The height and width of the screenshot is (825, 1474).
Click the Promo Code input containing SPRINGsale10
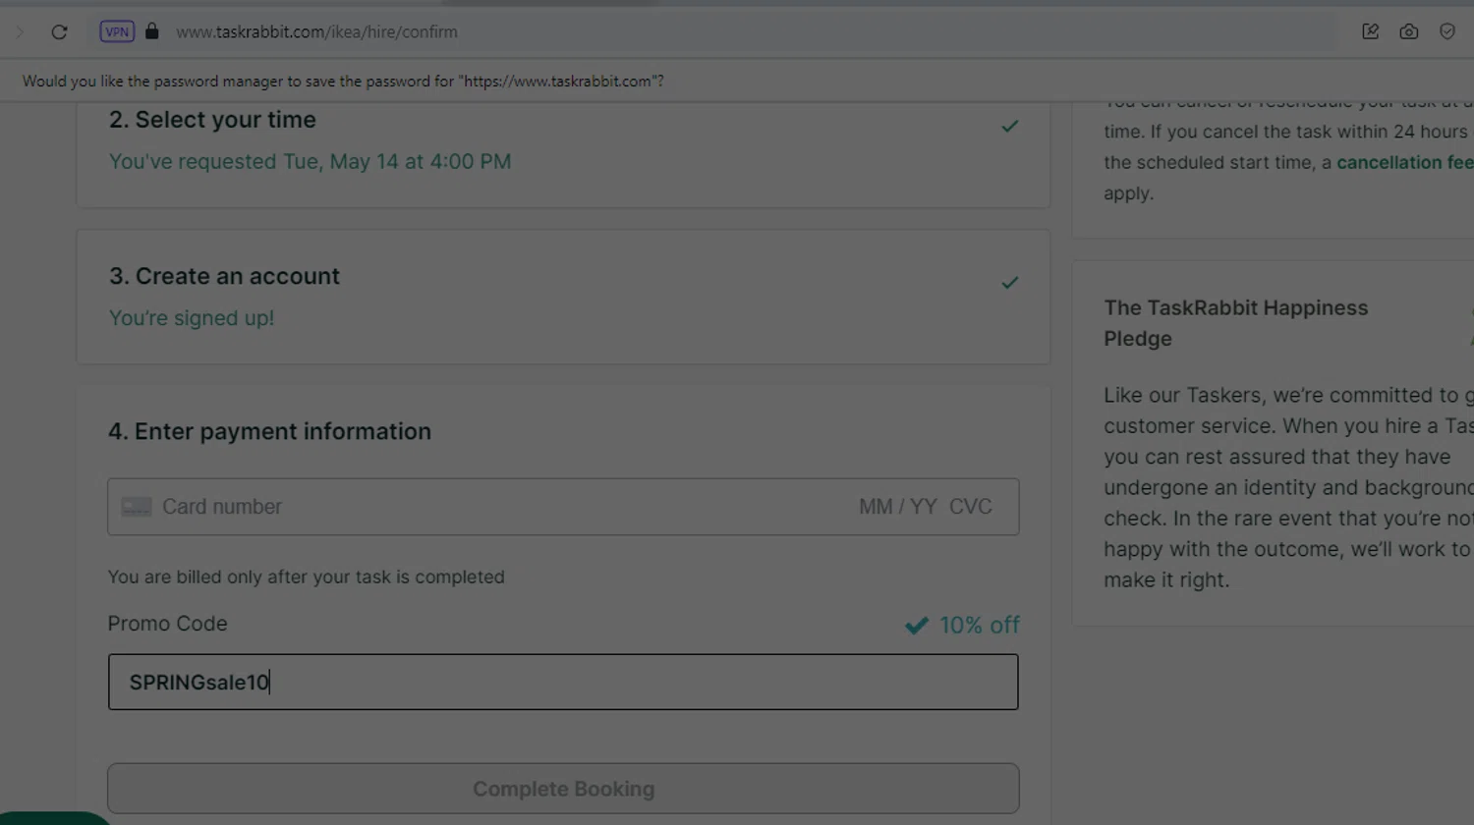click(x=563, y=682)
